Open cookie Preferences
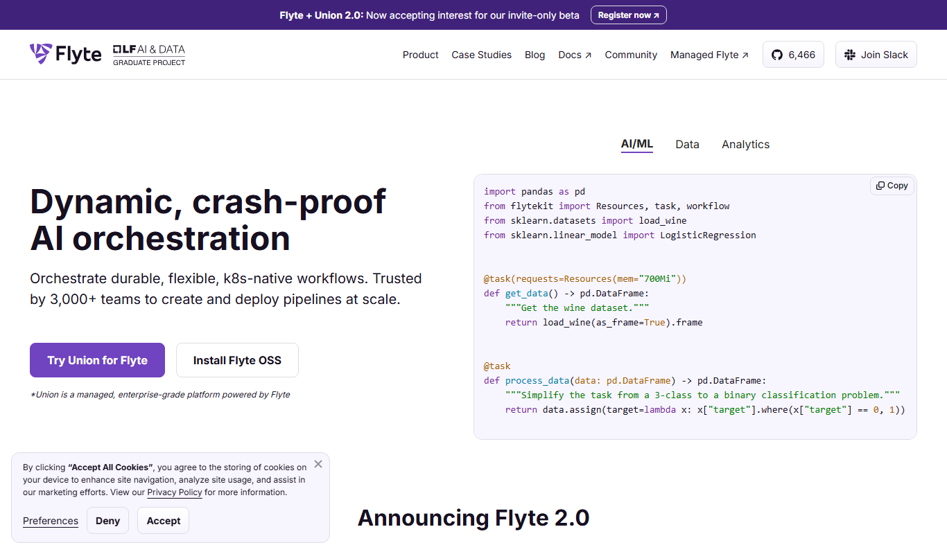Image resolution: width=947 pixels, height=554 pixels. [x=51, y=521]
